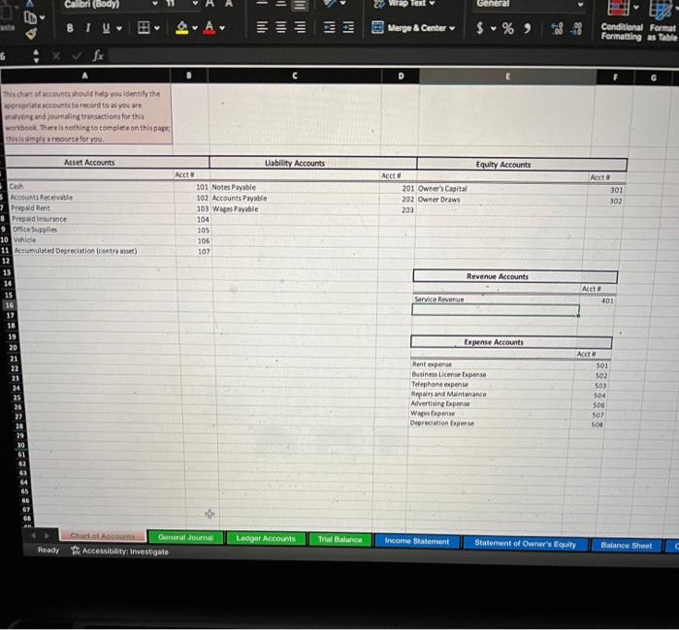Toggle underline formatting

pos(106,28)
